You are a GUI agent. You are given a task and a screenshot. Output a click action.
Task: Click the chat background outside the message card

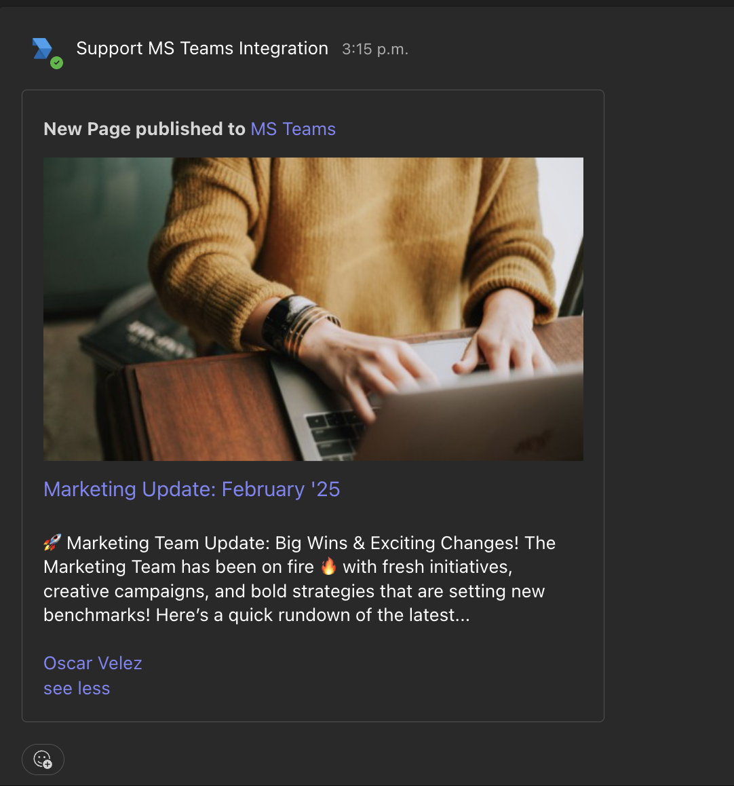665,407
